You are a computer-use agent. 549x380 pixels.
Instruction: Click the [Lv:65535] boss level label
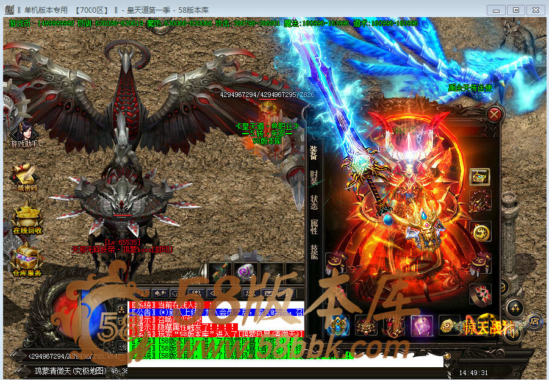coord(123,242)
